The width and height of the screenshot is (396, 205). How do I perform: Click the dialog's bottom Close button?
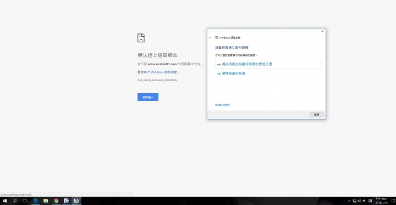(316, 115)
